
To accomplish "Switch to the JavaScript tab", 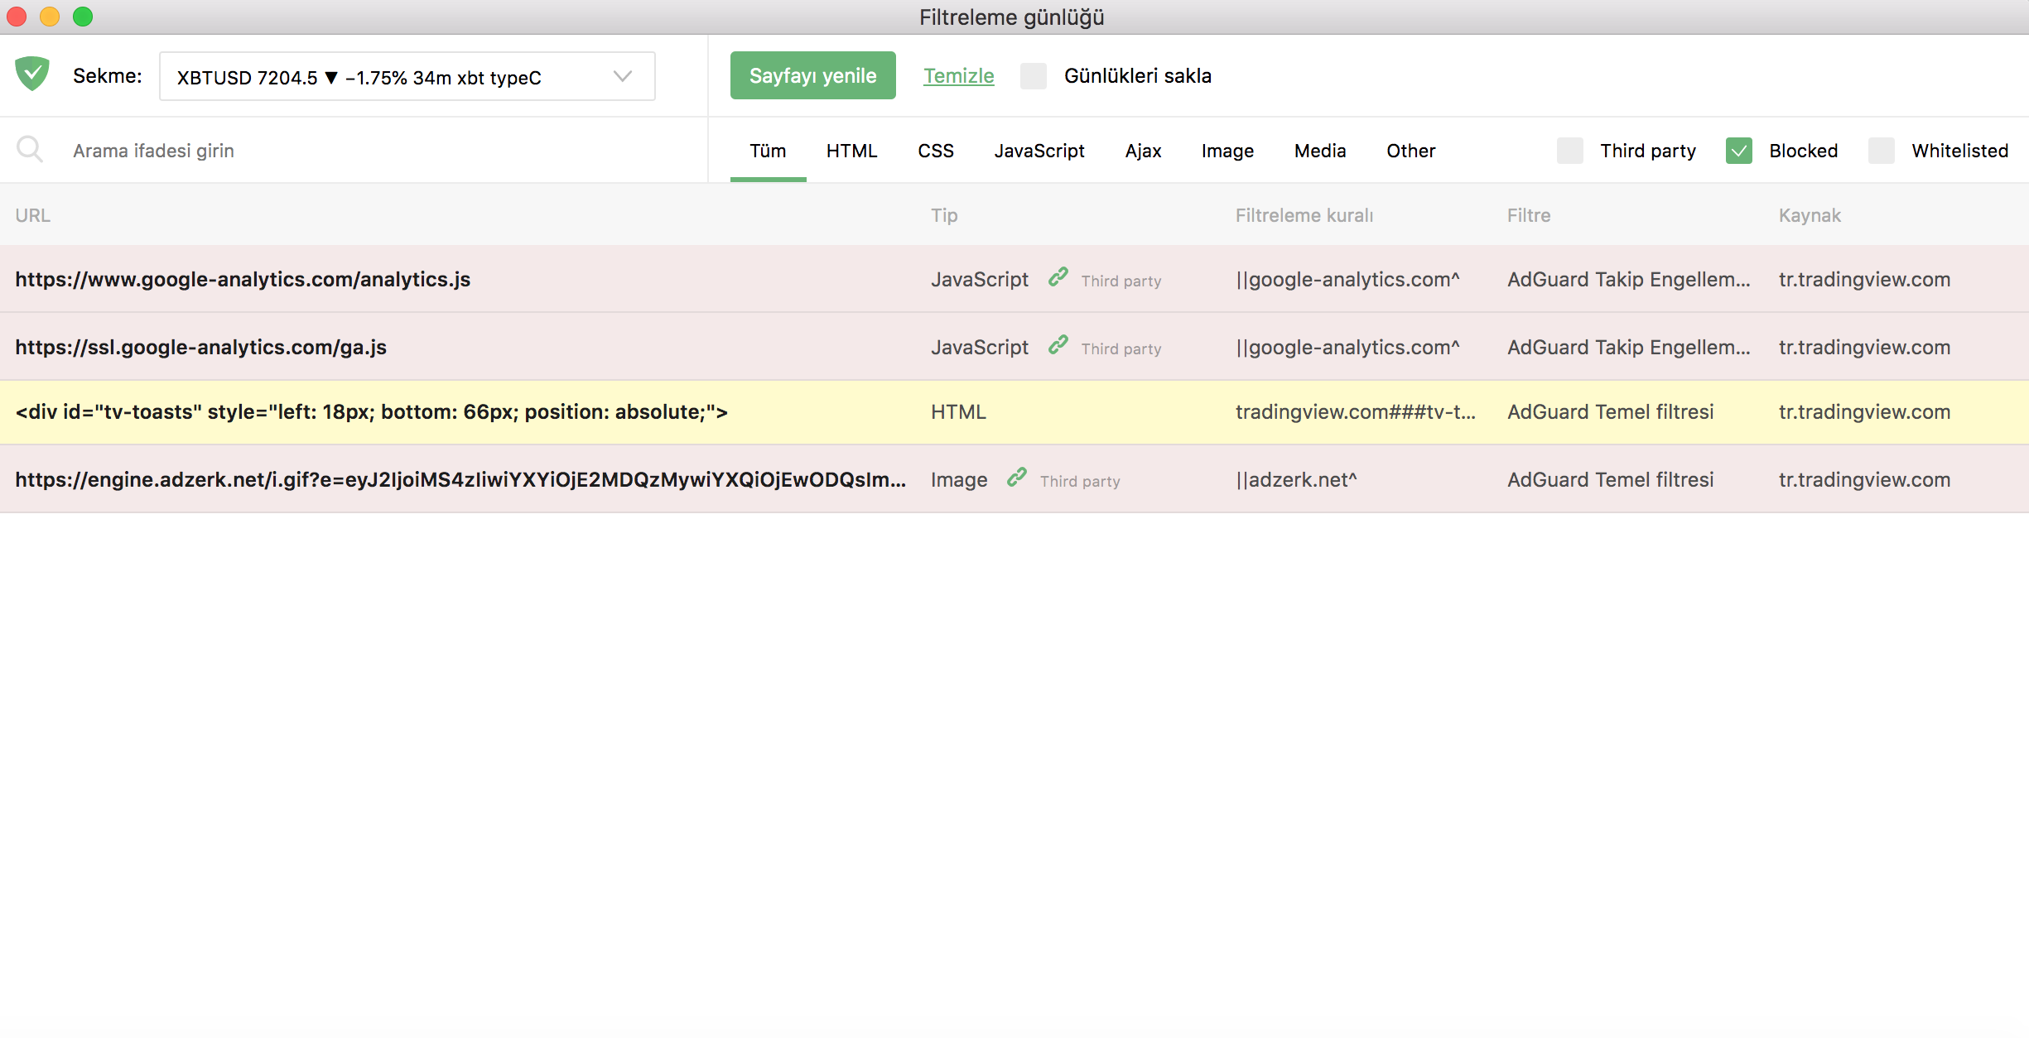I will pos(1039,151).
